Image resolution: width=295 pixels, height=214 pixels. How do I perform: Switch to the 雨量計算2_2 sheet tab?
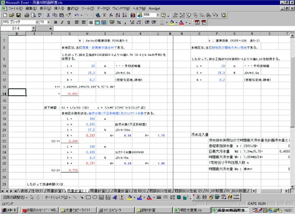point(100,191)
